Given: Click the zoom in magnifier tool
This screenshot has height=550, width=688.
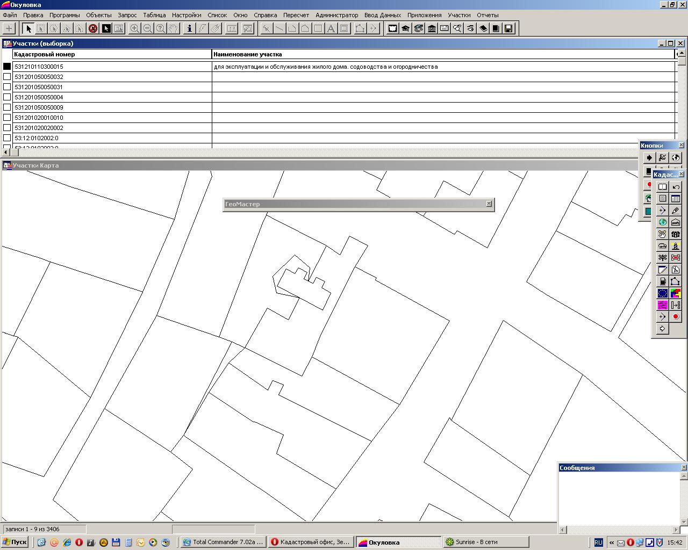Looking at the screenshot, I should tap(135, 28).
